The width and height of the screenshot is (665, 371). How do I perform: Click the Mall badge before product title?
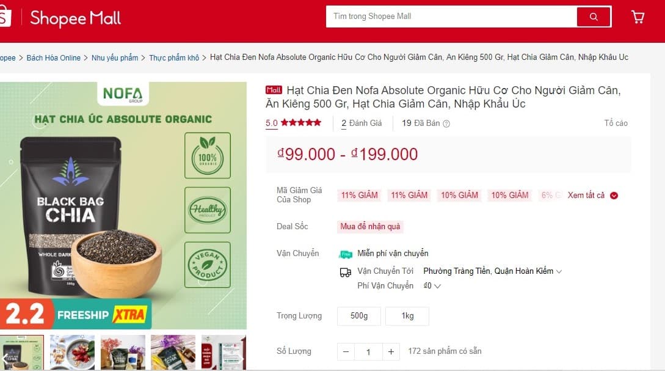[x=274, y=90]
